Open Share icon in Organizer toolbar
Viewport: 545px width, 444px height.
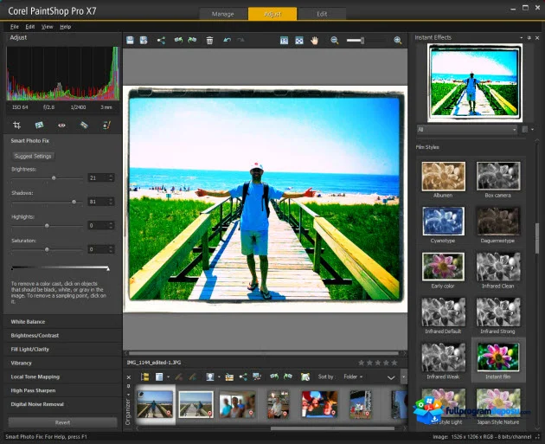(x=243, y=376)
